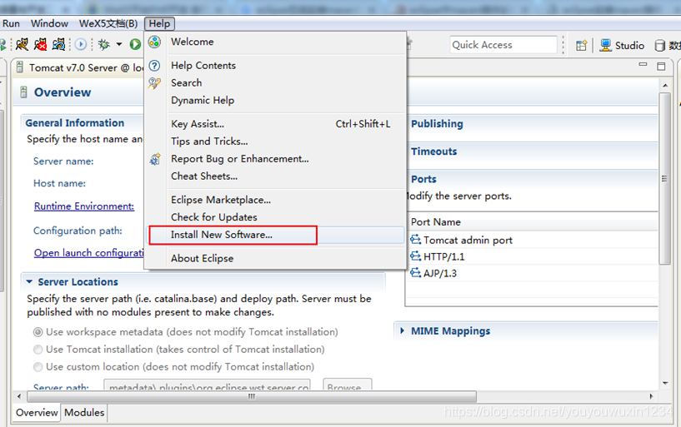Focus the Quick Access field

503,45
